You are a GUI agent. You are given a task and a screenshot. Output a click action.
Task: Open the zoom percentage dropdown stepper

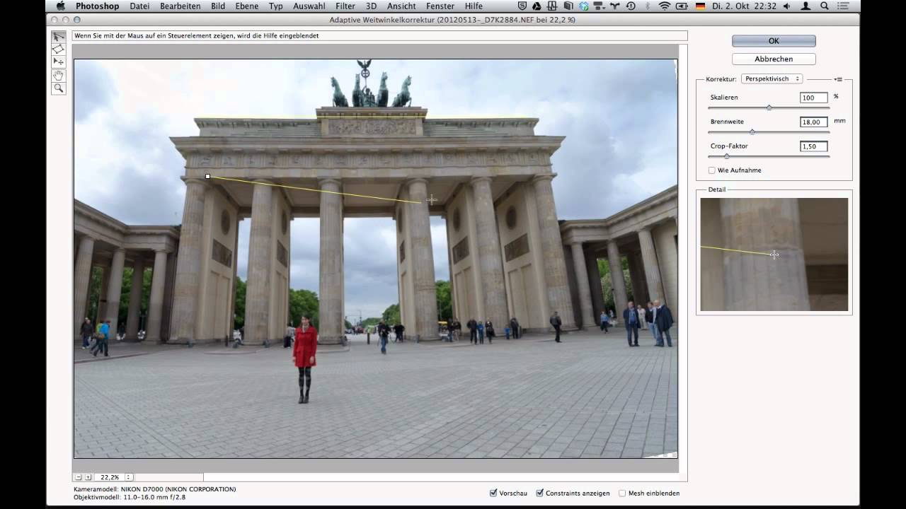click(129, 477)
